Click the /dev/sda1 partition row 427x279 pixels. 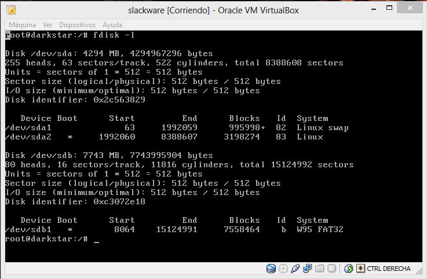coord(177,128)
